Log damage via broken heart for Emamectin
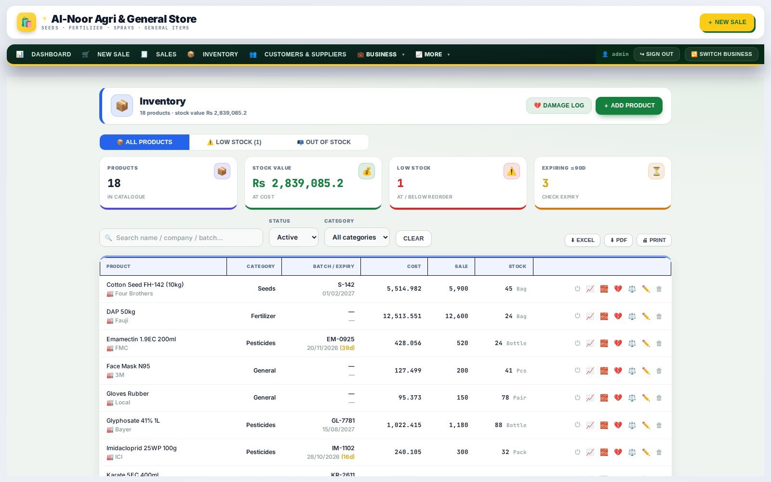Image resolution: width=771 pixels, height=482 pixels. click(x=618, y=343)
